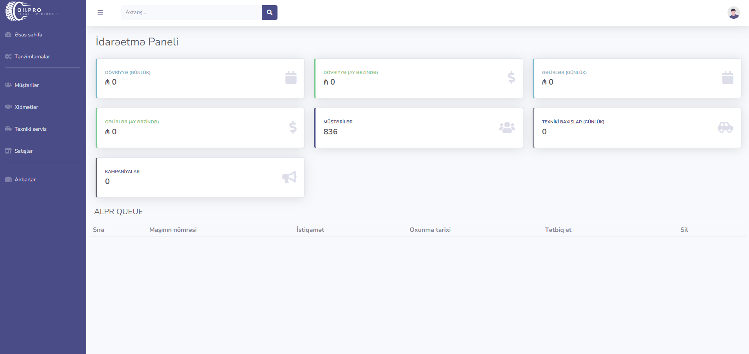Click dollar icon in Gəlirlər (Ay ərzində) card
The image size is (749, 354).
click(x=293, y=127)
